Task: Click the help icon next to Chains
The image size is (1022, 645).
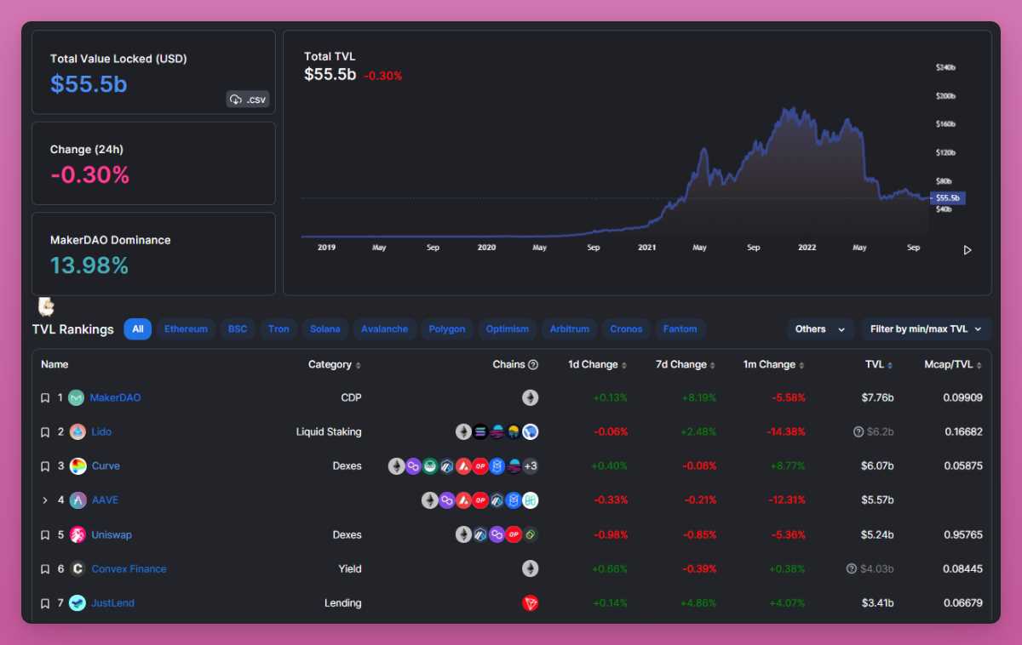Action: point(533,365)
